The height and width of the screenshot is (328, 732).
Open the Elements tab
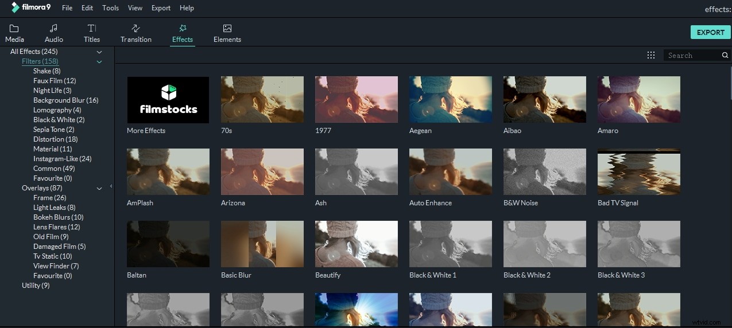pyautogui.click(x=227, y=33)
